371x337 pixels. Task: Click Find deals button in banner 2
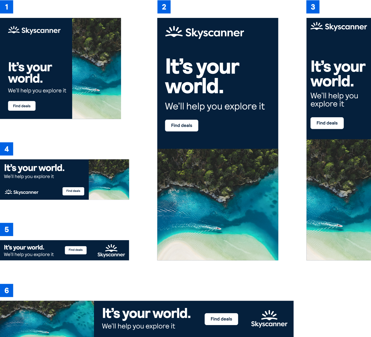tap(181, 125)
